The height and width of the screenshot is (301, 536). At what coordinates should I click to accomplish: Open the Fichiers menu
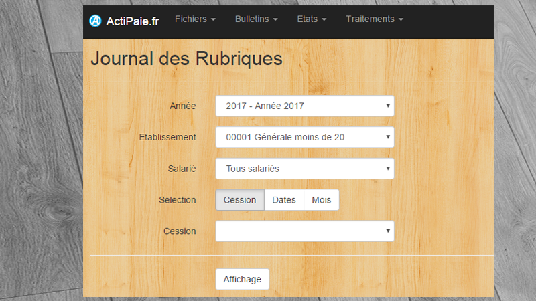pos(195,19)
